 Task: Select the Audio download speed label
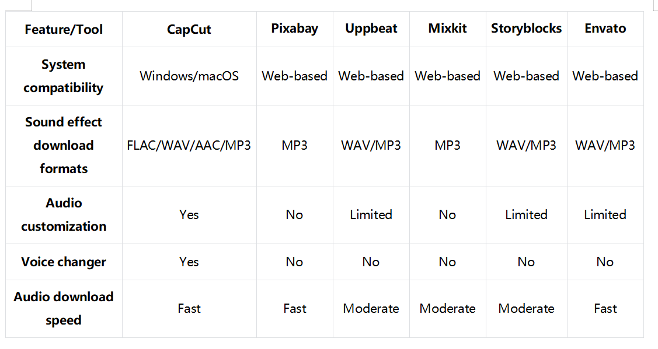point(64,308)
